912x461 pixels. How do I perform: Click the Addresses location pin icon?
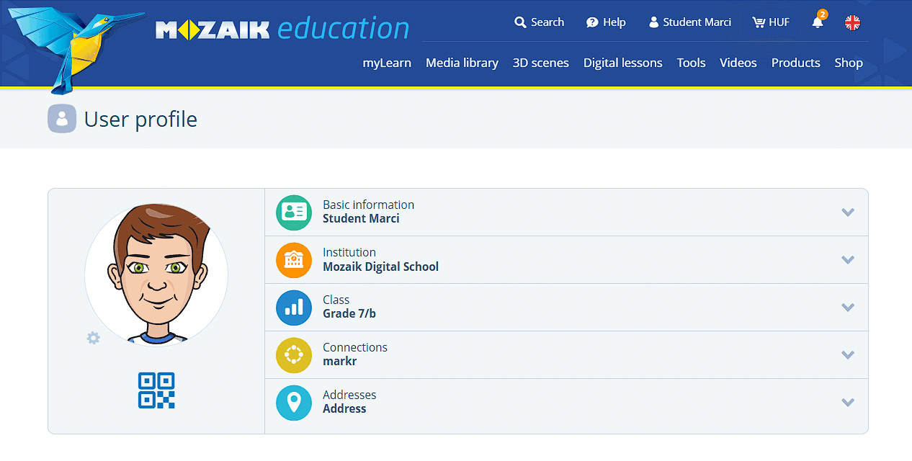coord(294,403)
